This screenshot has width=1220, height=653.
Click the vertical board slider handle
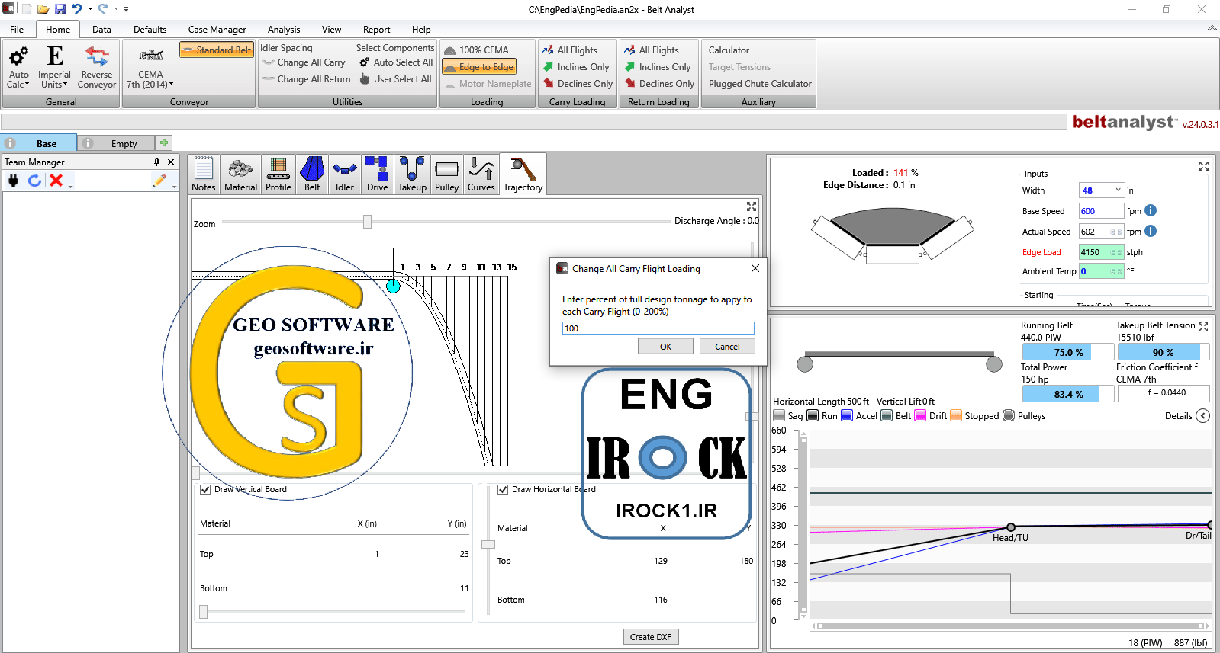click(203, 611)
